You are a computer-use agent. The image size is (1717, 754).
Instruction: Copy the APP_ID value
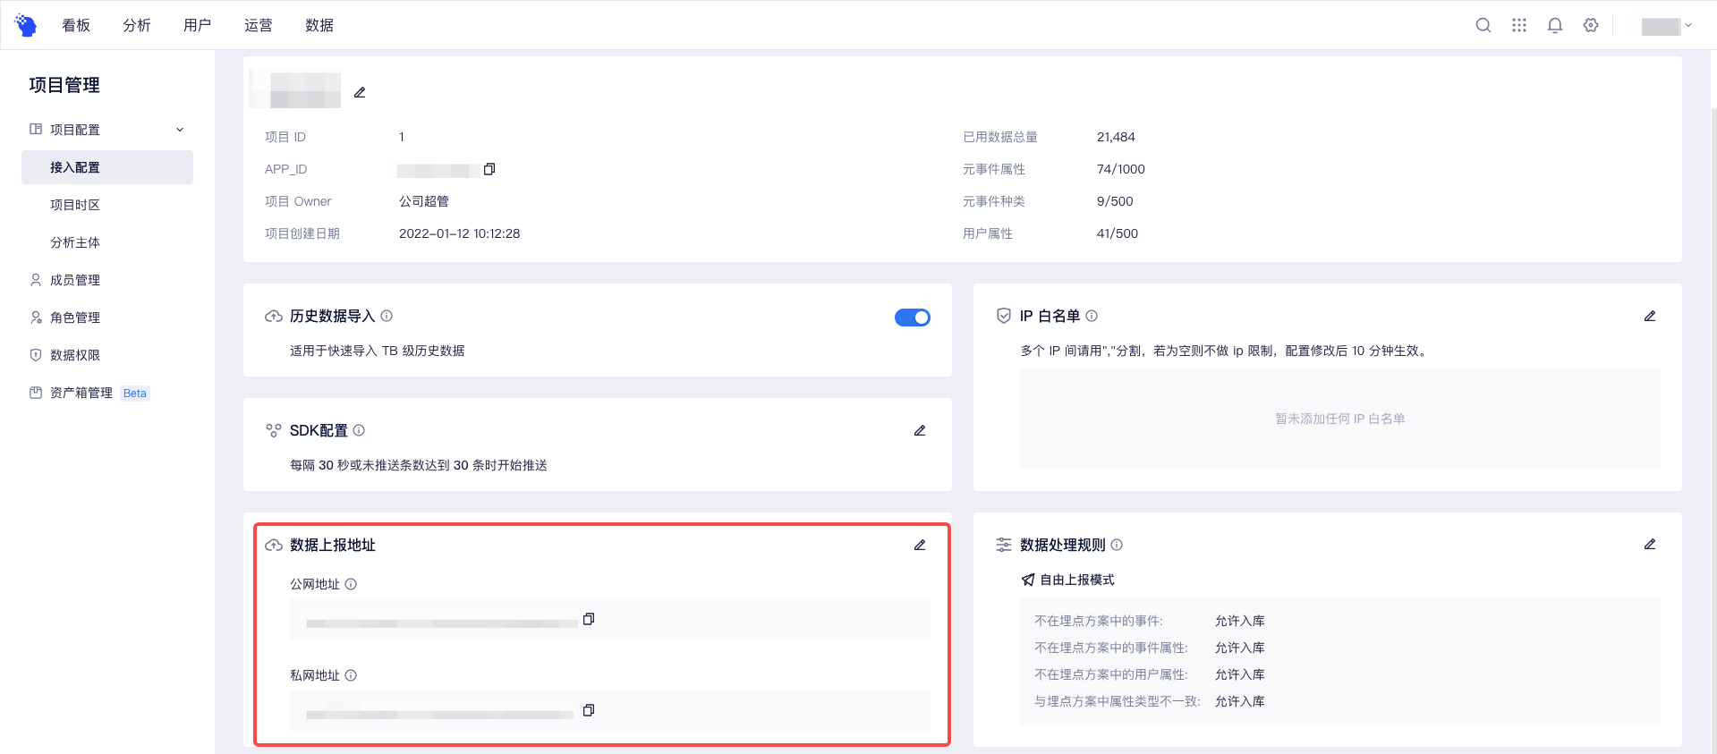pos(489,169)
